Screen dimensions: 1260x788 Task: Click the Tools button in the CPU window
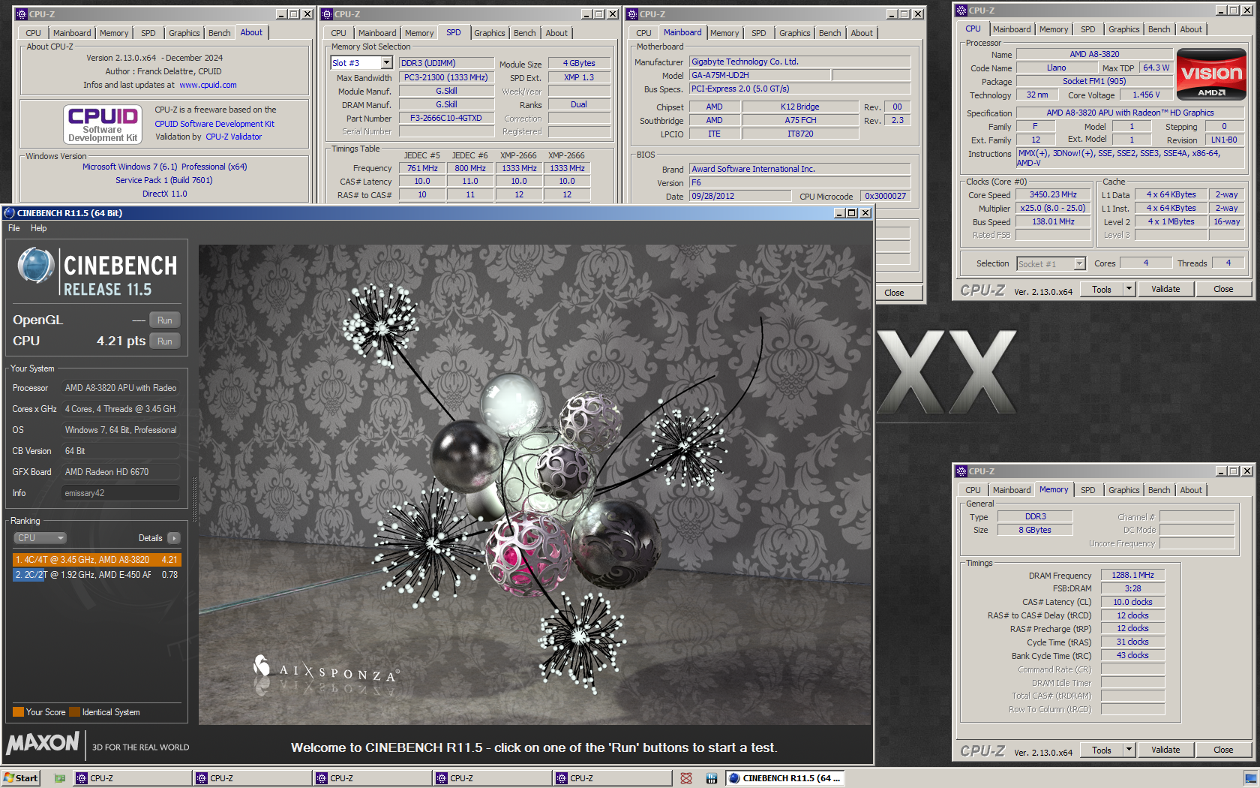click(1102, 289)
